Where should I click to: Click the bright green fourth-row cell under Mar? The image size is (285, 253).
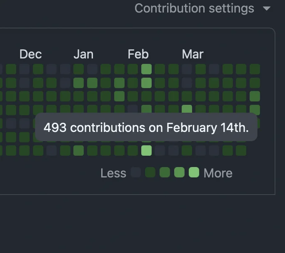(187, 108)
